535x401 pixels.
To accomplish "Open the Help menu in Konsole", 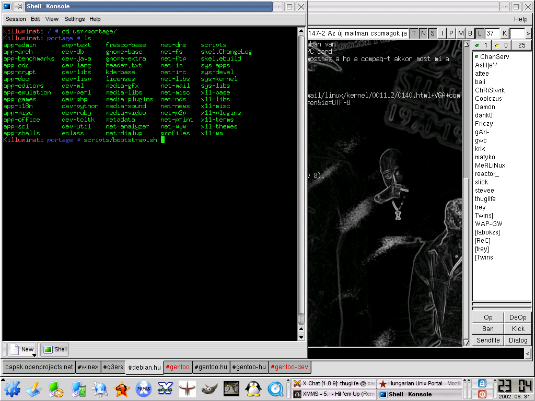I will click(95, 19).
